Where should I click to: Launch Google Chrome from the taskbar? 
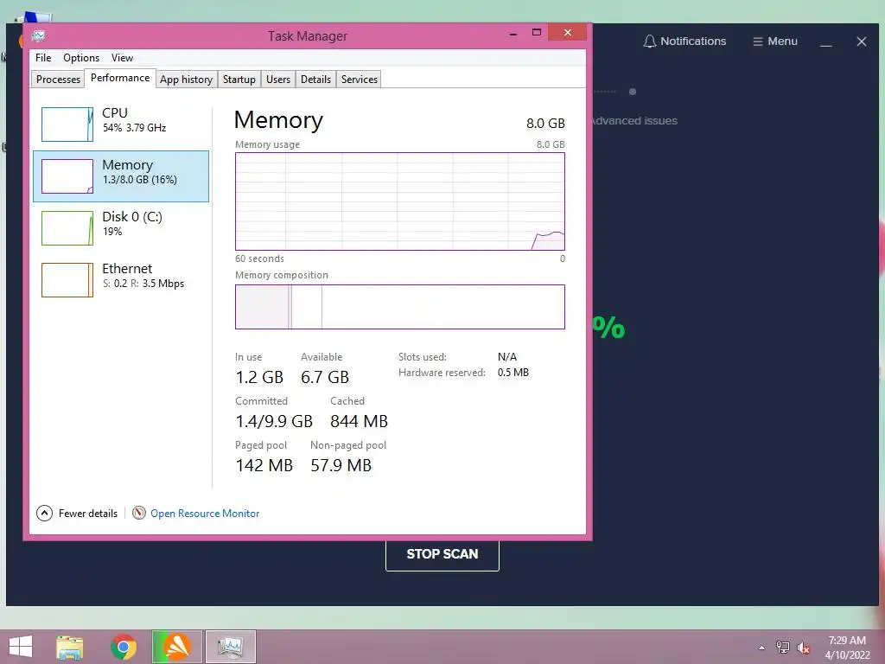point(124,647)
